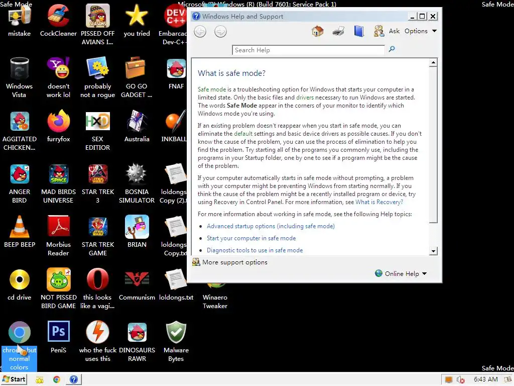The image size is (514, 386).
Task: Select the BOSNIA SIMULATOR mine icon
Action: pos(137,183)
